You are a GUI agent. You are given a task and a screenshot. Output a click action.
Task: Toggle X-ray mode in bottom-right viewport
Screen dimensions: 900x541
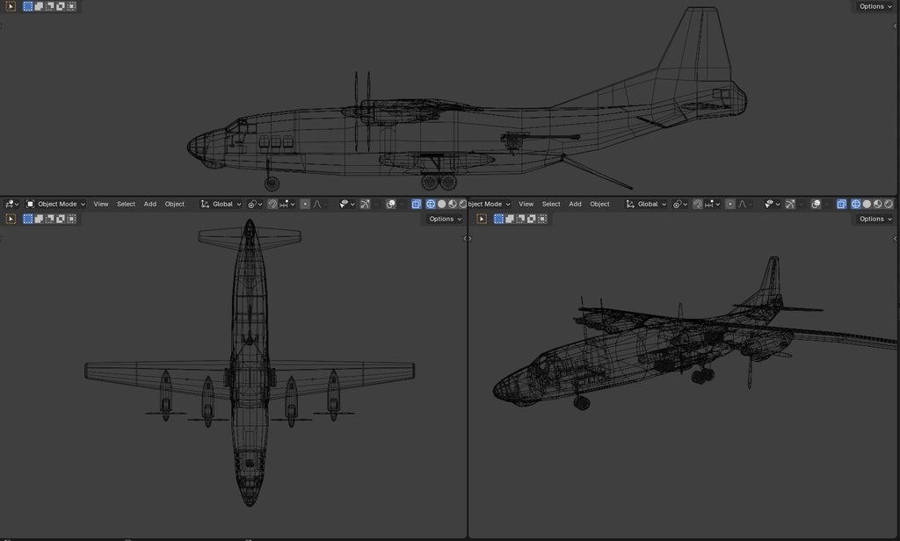(x=841, y=204)
